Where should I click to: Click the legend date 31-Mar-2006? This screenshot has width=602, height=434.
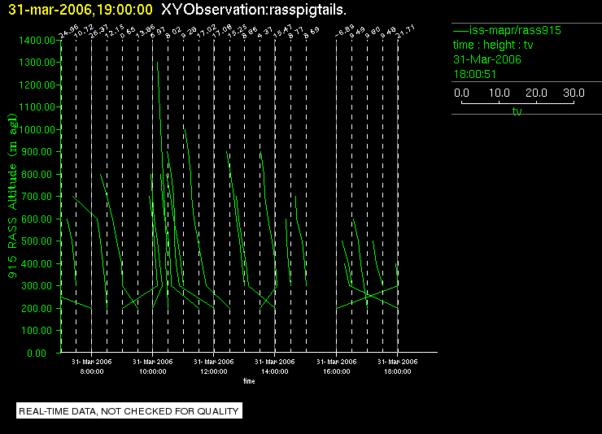(487, 59)
